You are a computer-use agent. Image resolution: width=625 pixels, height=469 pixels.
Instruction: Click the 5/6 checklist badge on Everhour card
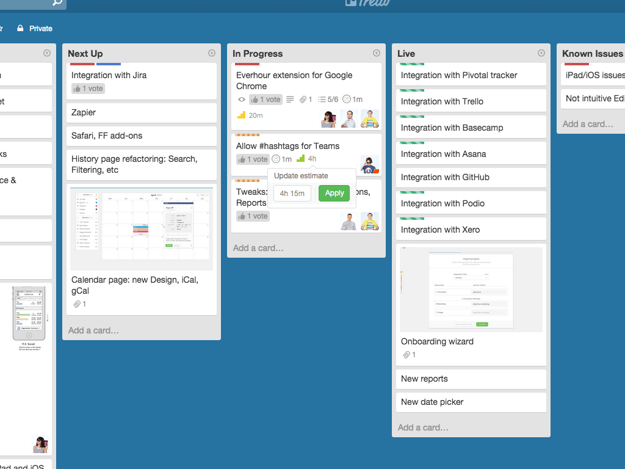coord(330,100)
